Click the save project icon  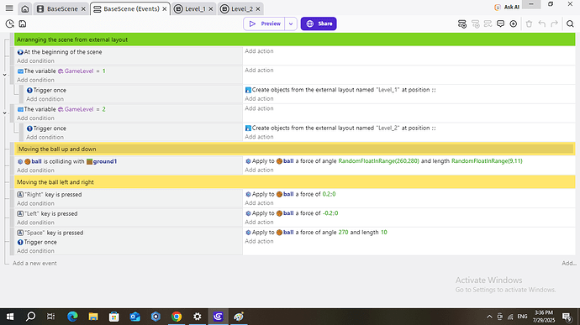point(23,24)
